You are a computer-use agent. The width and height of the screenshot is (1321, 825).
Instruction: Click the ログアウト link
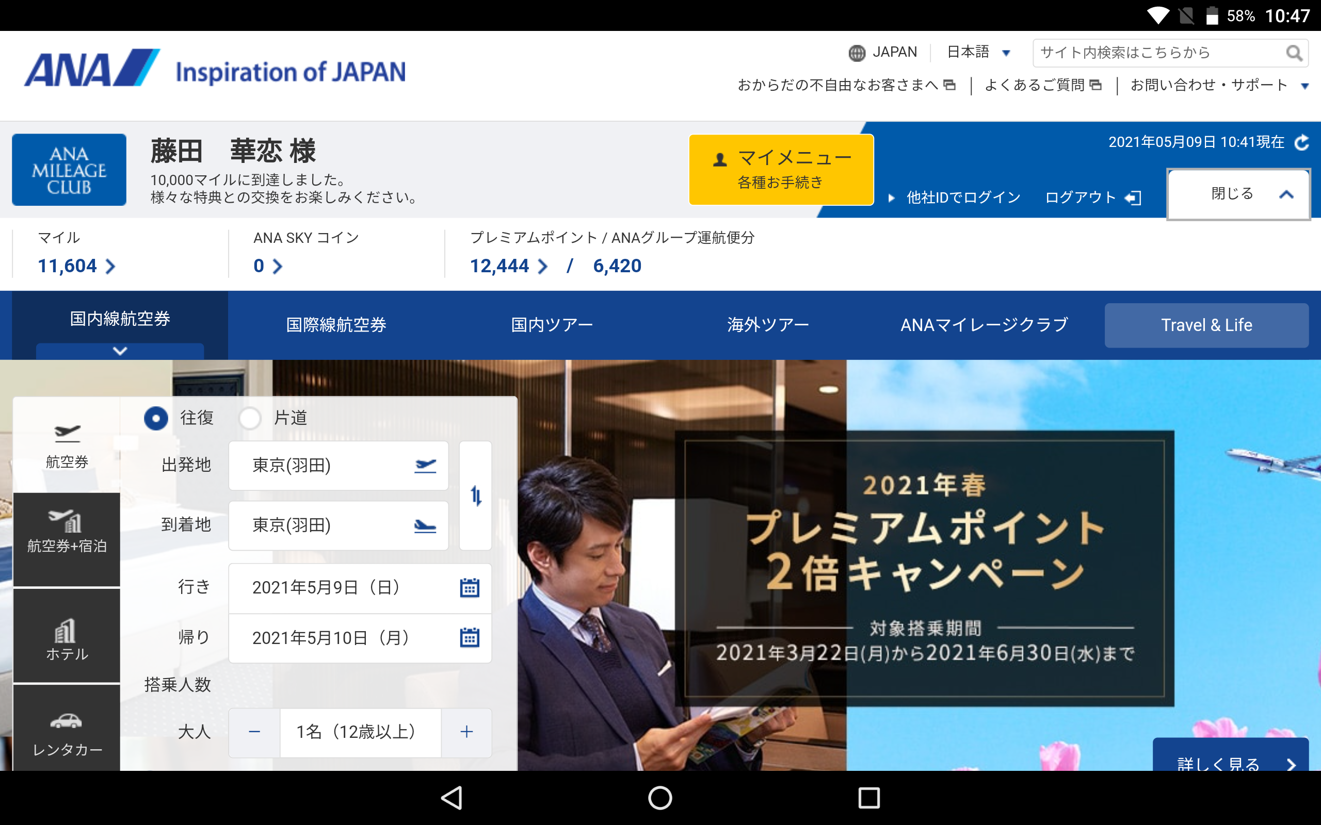1092,197
